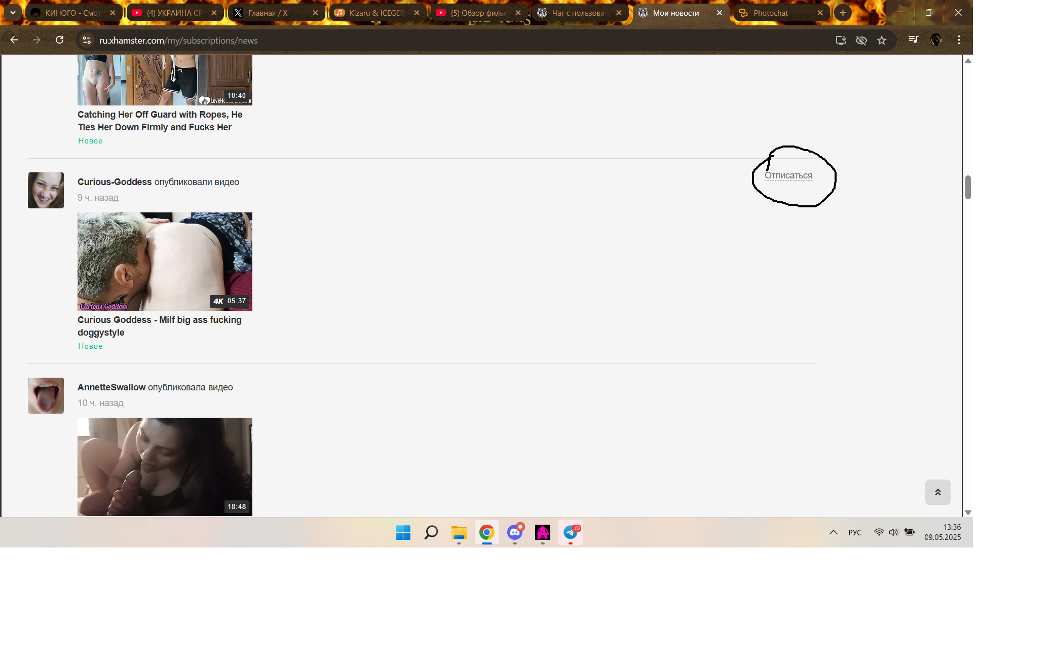Open the media control icon in the toolbar
Screen dimensions: 1056x657
point(913,40)
